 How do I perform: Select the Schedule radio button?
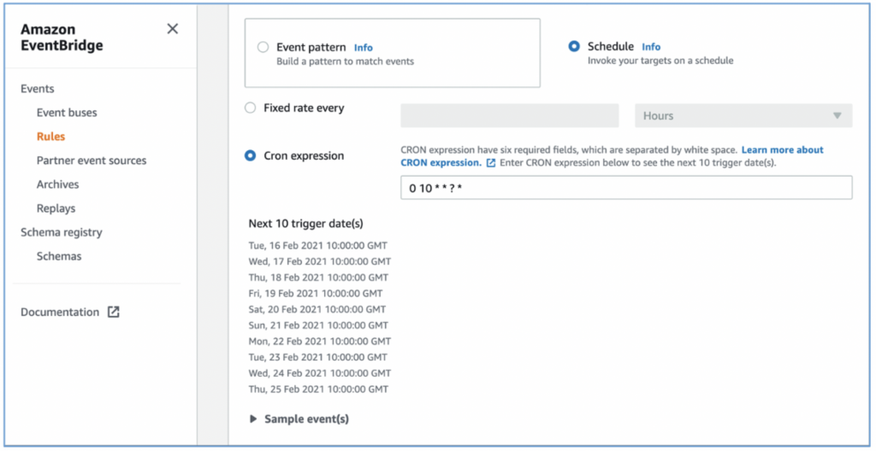[x=574, y=46]
